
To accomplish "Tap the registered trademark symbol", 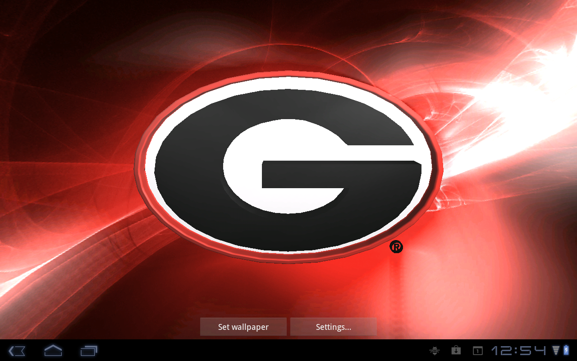I will 396,247.
